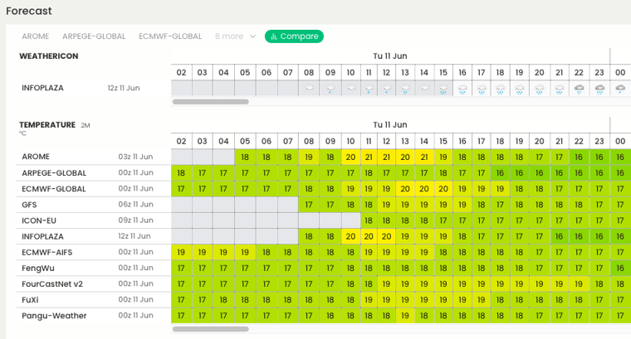Click the FourCastNet v2 row label

tap(52, 284)
